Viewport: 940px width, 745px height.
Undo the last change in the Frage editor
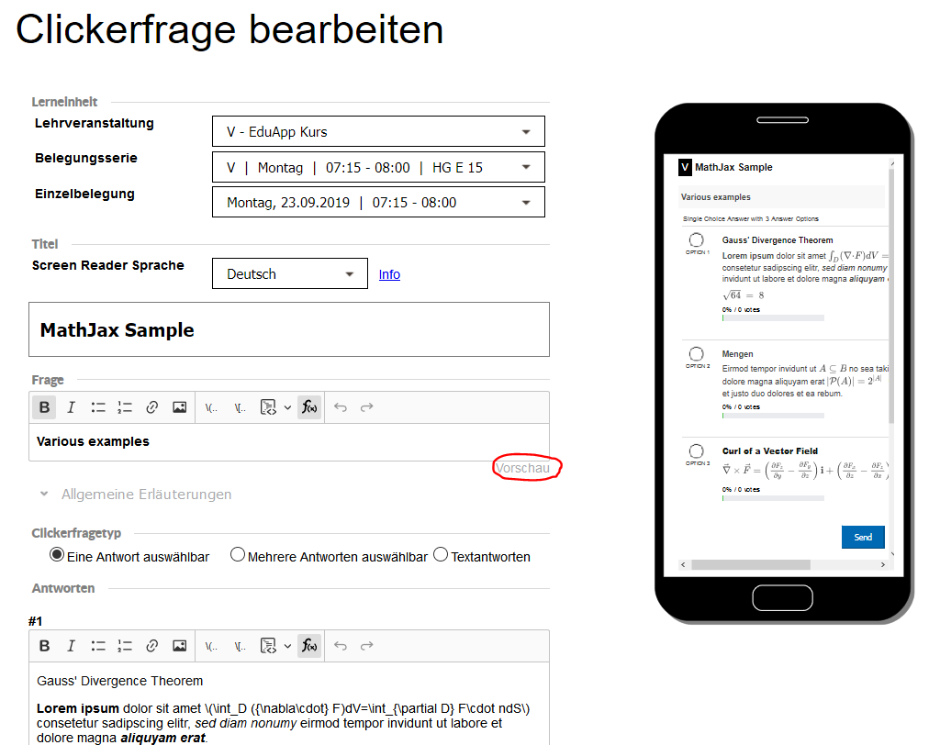pyautogui.click(x=341, y=407)
